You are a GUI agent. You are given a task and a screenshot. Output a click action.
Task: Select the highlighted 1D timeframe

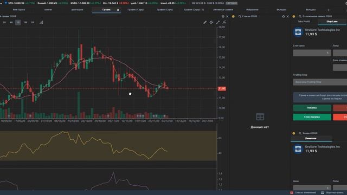[x=18, y=22]
